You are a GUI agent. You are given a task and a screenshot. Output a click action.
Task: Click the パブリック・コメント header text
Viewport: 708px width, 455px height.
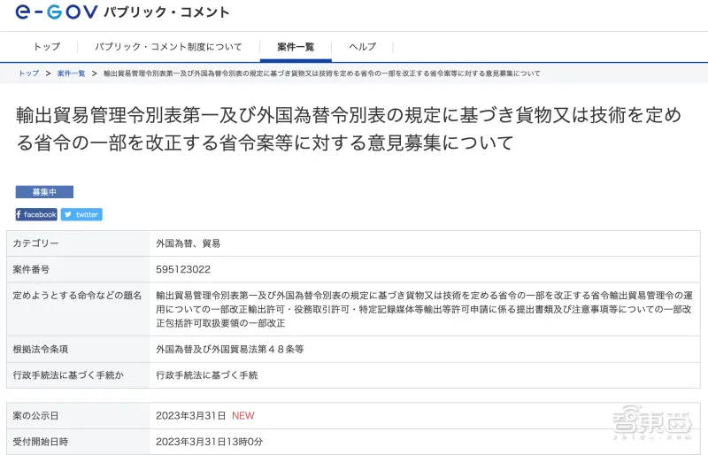point(166,12)
